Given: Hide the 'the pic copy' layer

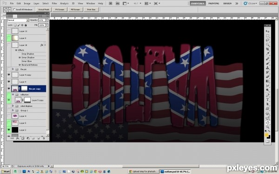Looking at the screenshot, I should (x=9, y=89).
